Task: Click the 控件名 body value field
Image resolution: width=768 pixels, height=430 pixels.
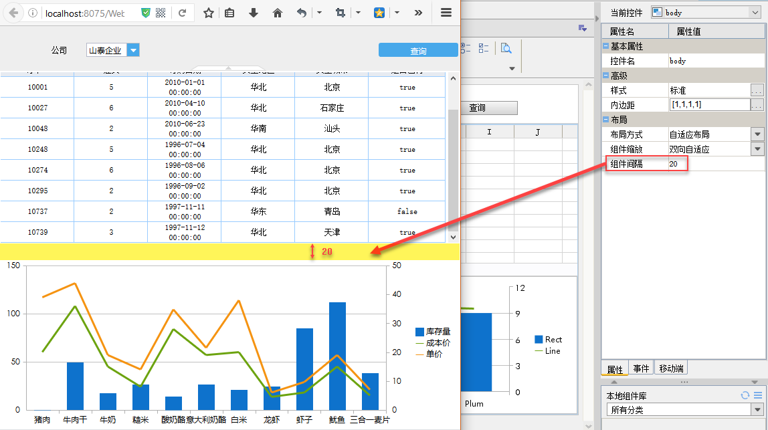Action: pos(716,61)
